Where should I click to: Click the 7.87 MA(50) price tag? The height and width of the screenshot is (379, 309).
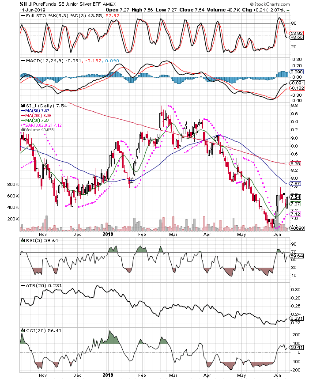(295, 184)
